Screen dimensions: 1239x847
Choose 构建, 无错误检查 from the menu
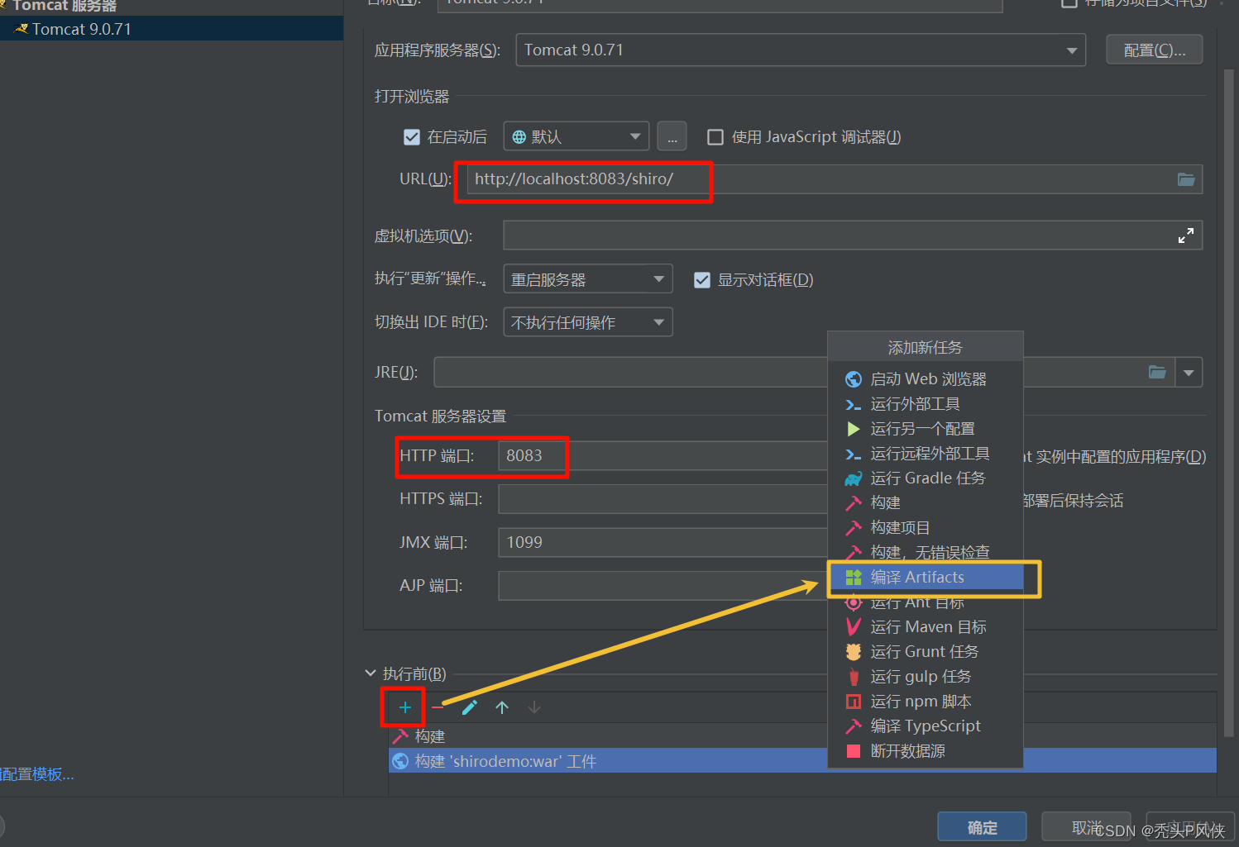point(925,552)
